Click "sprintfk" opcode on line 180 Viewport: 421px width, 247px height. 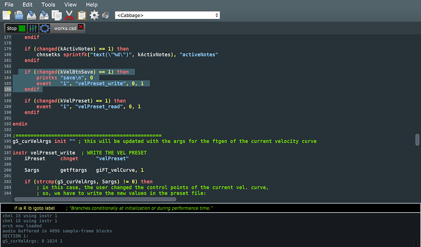click(75, 54)
